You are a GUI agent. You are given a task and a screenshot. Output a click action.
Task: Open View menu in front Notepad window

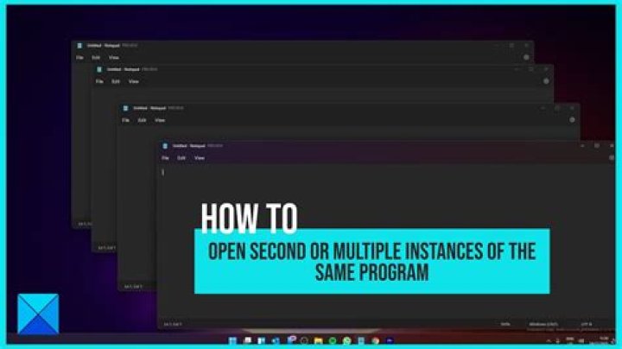200,158
